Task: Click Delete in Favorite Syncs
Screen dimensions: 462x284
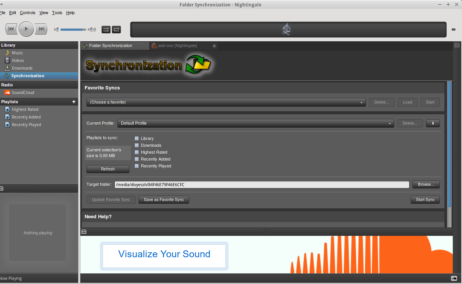Action: [x=382, y=102]
